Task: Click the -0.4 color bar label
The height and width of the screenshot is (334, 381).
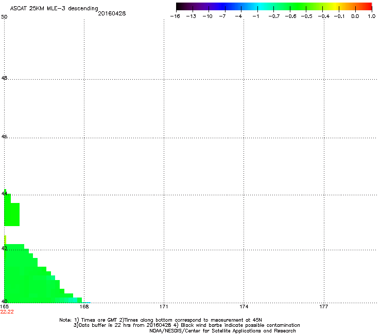Action: point(324,16)
